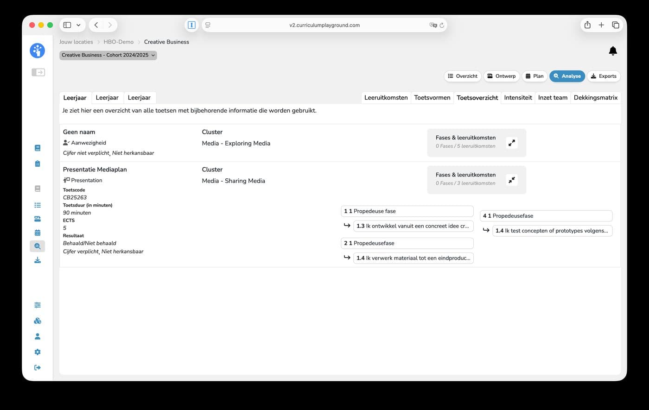This screenshot has height=410, width=649.
Task: Click the '1.3 Ik ontwikkel vanuit een concreet idee' outcome
Action: (x=413, y=226)
